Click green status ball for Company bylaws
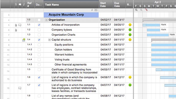 [x=130, y=30]
